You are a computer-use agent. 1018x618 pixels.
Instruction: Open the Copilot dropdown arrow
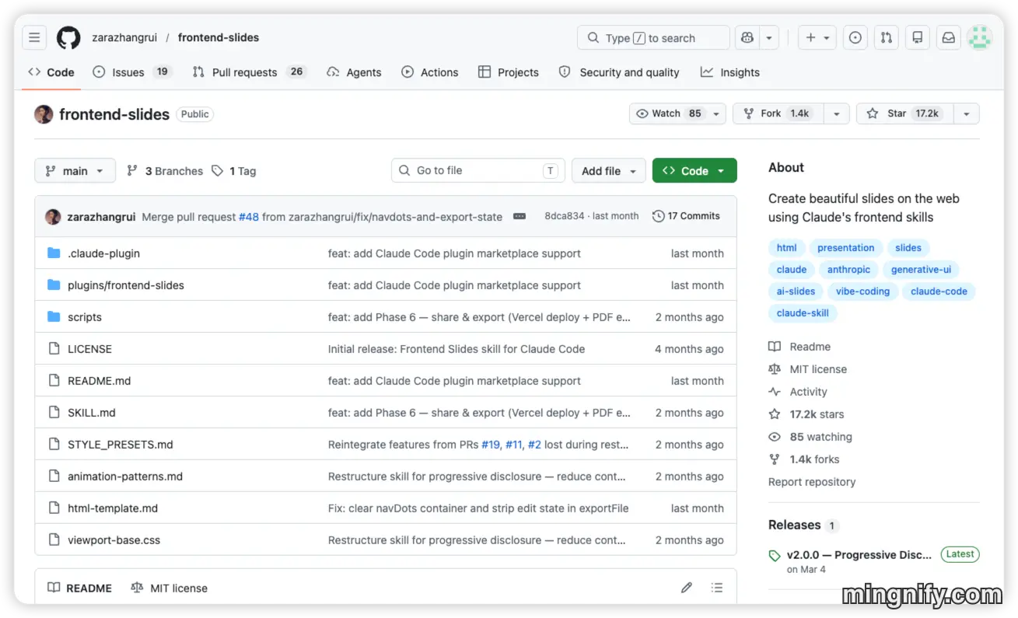click(x=768, y=37)
